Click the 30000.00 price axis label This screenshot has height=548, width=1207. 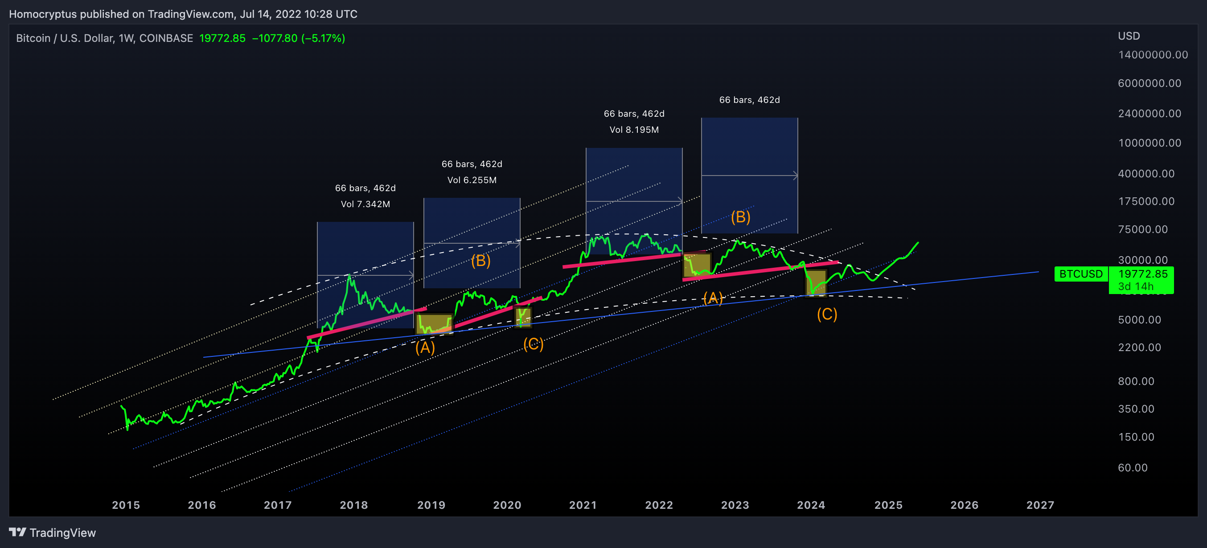coord(1143,260)
